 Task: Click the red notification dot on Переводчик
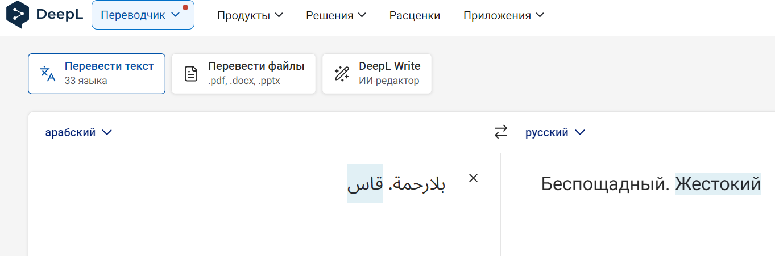click(x=185, y=8)
